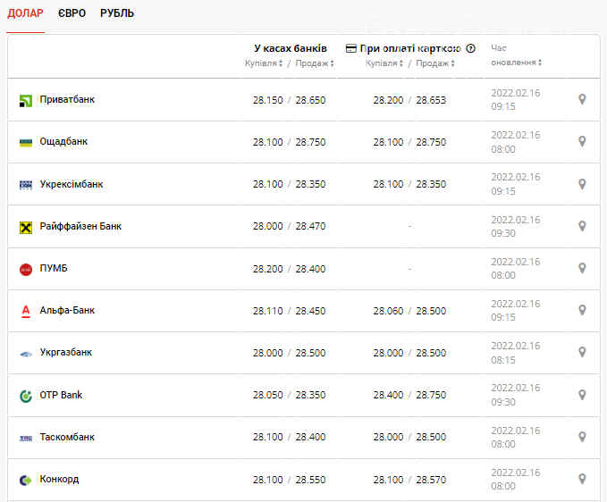This screenshot has height=502, width=607.
Task: Click the Таскомбанк row name
Action: click(67, 437)
